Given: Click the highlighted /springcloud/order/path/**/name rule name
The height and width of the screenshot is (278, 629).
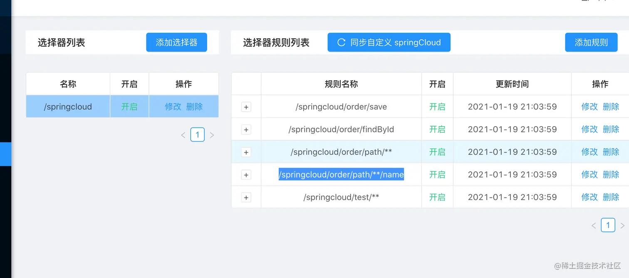Looking at the screenshot, I should click(x=341, y=175).
